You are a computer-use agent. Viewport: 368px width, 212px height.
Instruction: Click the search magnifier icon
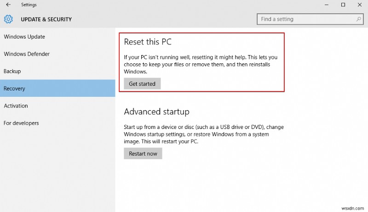click(x=359, y=19)
